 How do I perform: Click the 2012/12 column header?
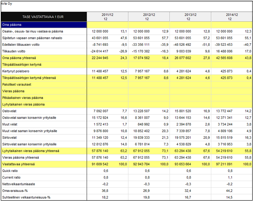pyautogui.click(x=149, y=17)
